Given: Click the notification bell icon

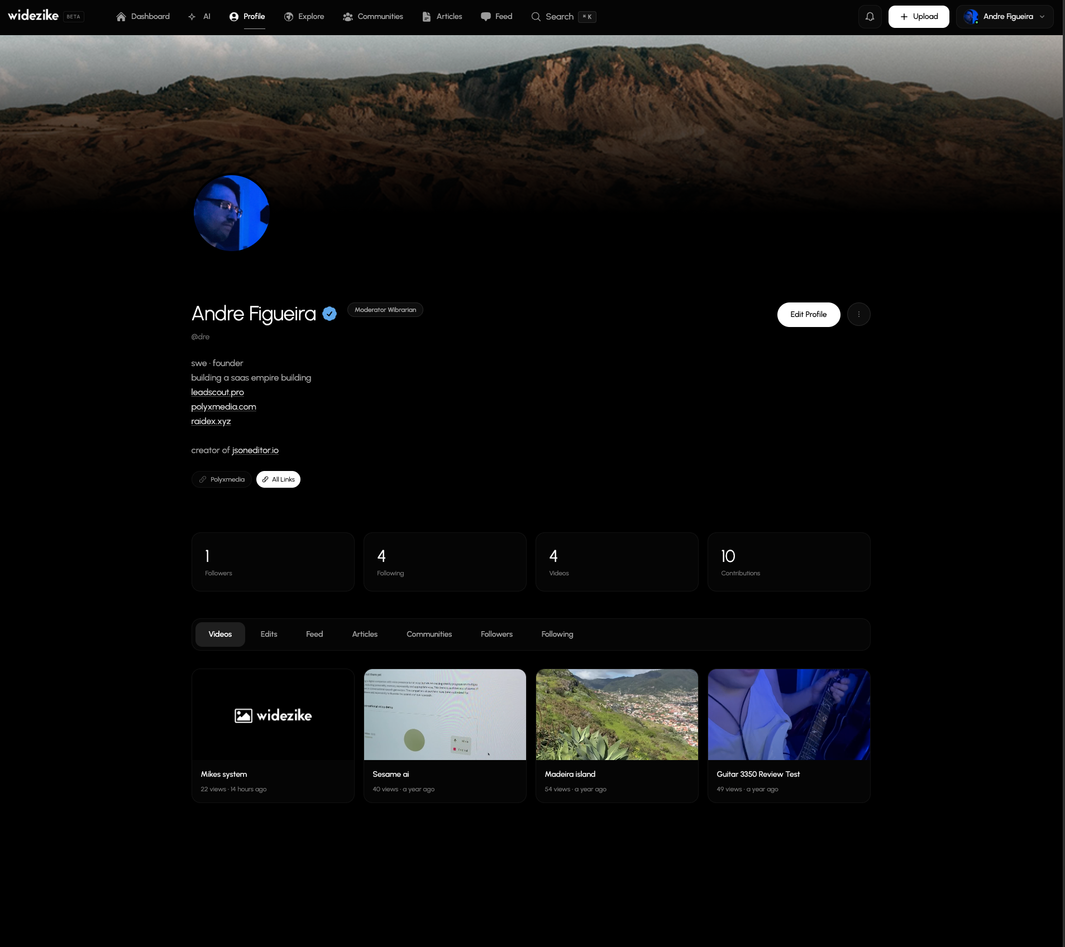Looking at the screenshot, I should coord(869,16).
